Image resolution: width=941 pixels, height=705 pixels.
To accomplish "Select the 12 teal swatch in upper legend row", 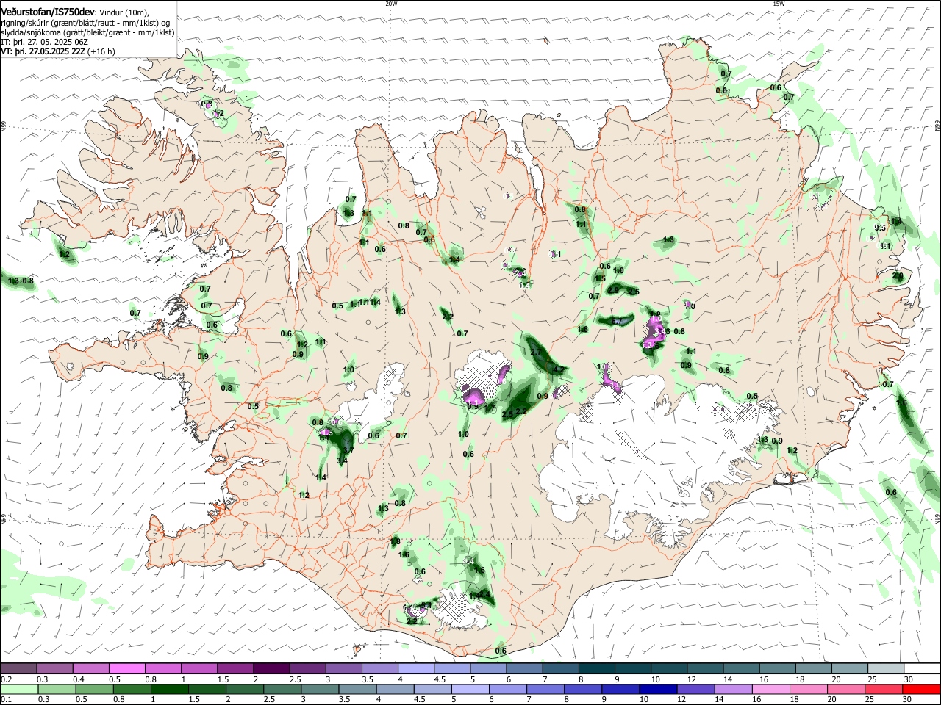I will point(706,669).
